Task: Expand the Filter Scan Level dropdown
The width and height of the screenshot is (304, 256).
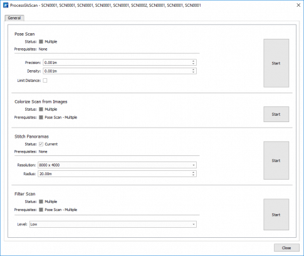Action: [x=113, y=224]
